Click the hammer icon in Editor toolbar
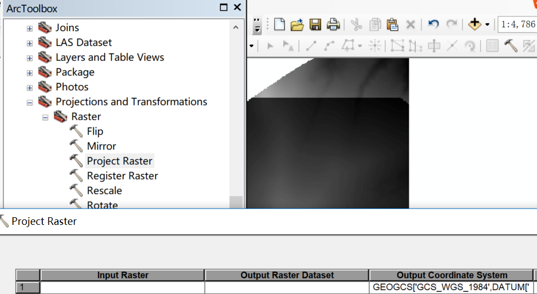Viewport: 537px width, 294px height. pyautogui.click(x=511, y=46)
